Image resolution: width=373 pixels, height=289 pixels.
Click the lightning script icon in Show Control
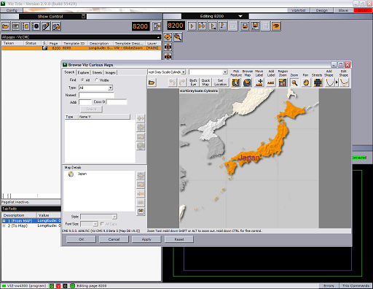(46, 26)
